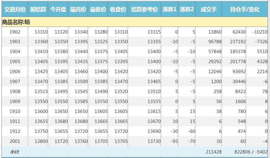This screenshot has width=270, height=158.
Task: Click the 结算参考价 column header
Action: tap(144, 9)
